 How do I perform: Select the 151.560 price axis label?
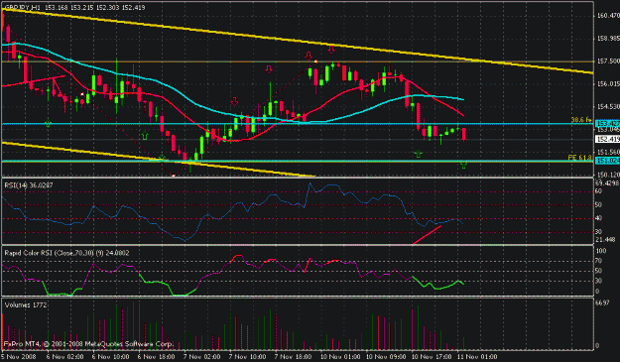tap(608, 152)
